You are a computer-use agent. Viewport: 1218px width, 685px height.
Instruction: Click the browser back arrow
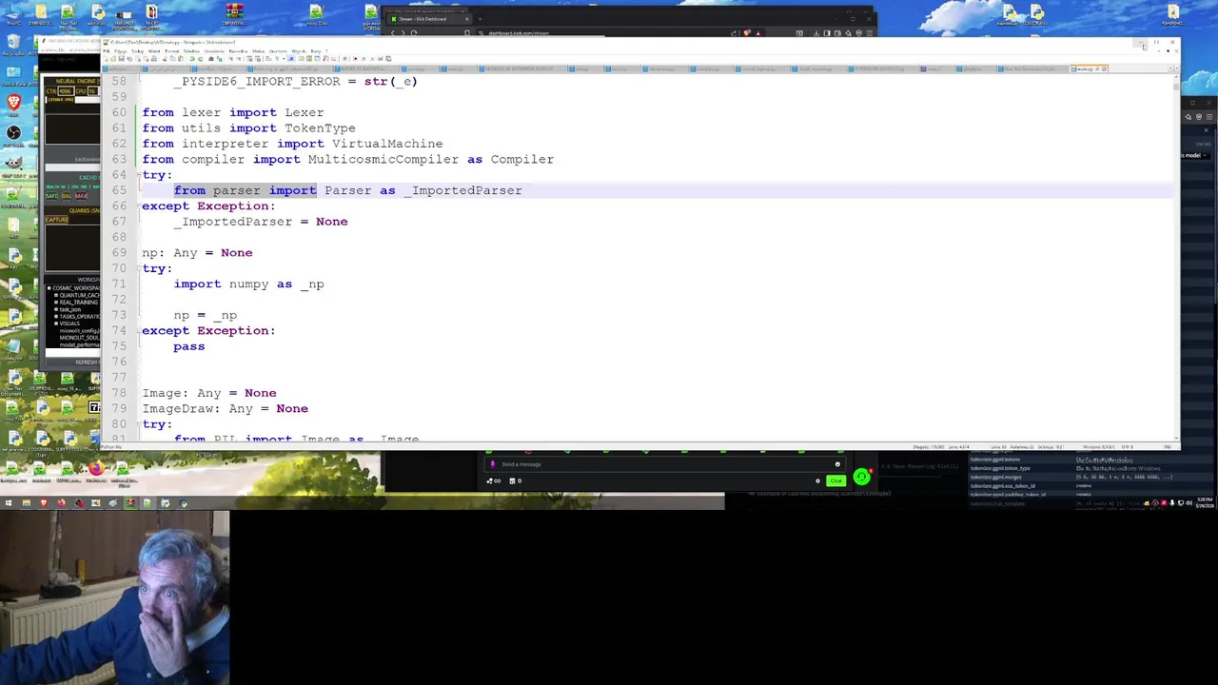pyautogui.click(x=392, y=33)
